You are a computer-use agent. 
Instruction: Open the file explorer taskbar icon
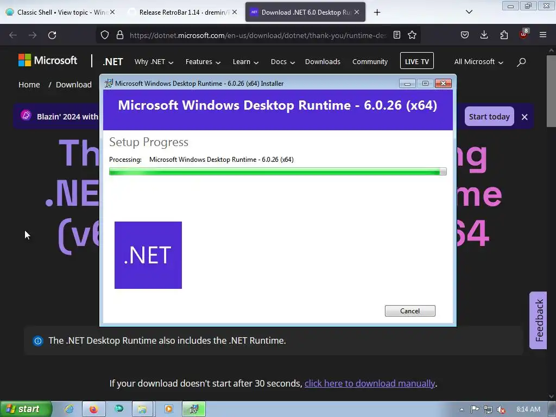142,409
